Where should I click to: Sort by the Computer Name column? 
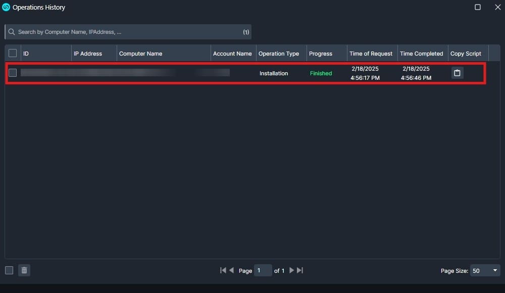pyautogui.click(x=140, y=54)
